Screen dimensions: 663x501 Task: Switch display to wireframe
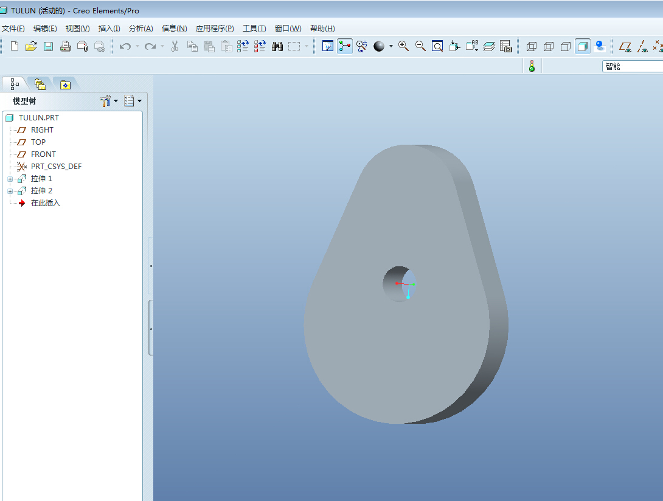click(532, 46)
